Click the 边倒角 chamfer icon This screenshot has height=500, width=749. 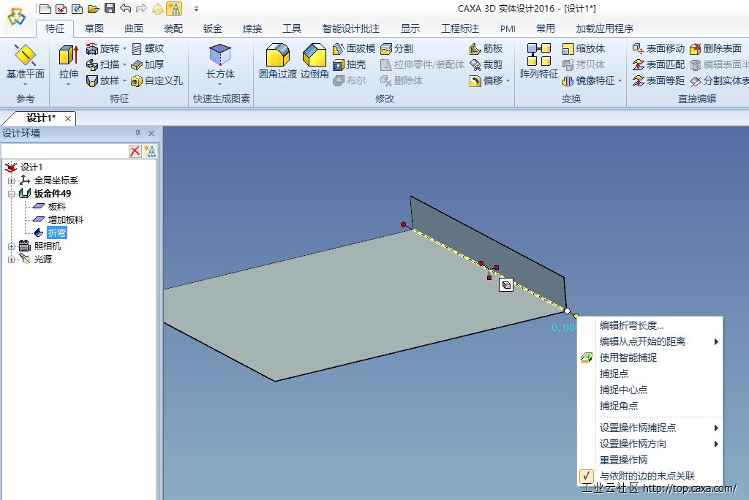315,56
